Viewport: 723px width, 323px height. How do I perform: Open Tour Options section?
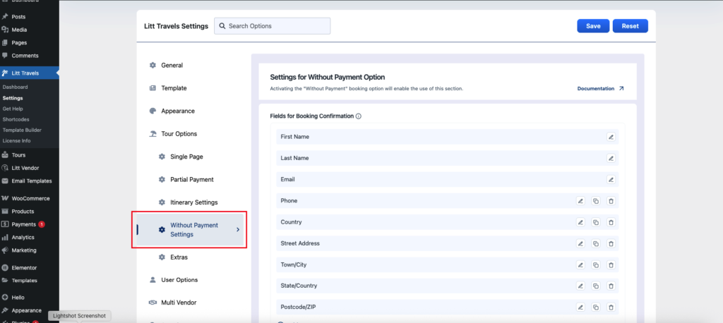click(x=179, y=134)
